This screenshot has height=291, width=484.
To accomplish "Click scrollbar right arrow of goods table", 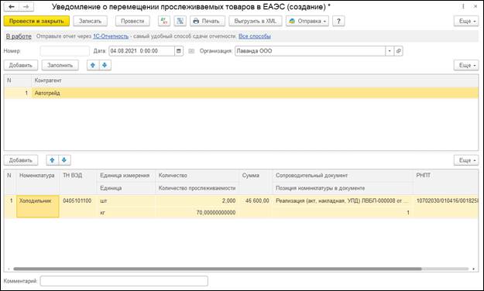I will tap(473, 269).
